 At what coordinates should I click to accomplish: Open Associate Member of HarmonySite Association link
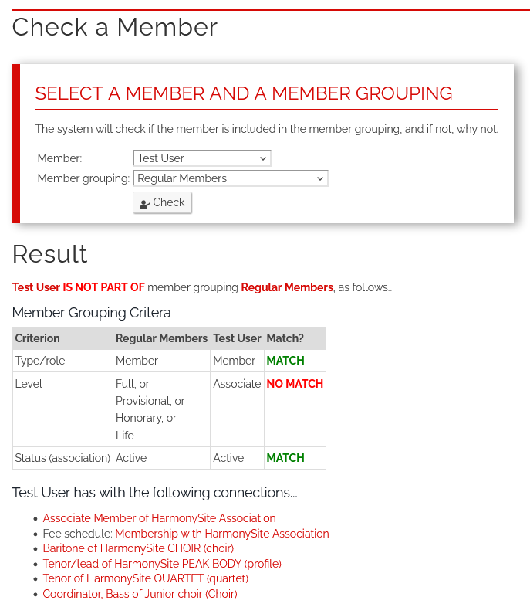point(159,518)
